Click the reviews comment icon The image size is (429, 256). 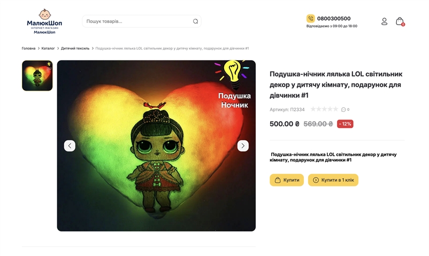click(x=343, y=109)
